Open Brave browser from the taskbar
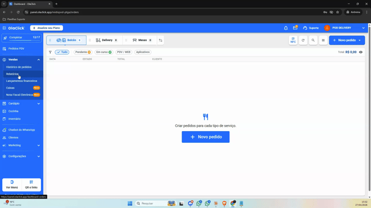Screen dimensions: 371x208 224,203
